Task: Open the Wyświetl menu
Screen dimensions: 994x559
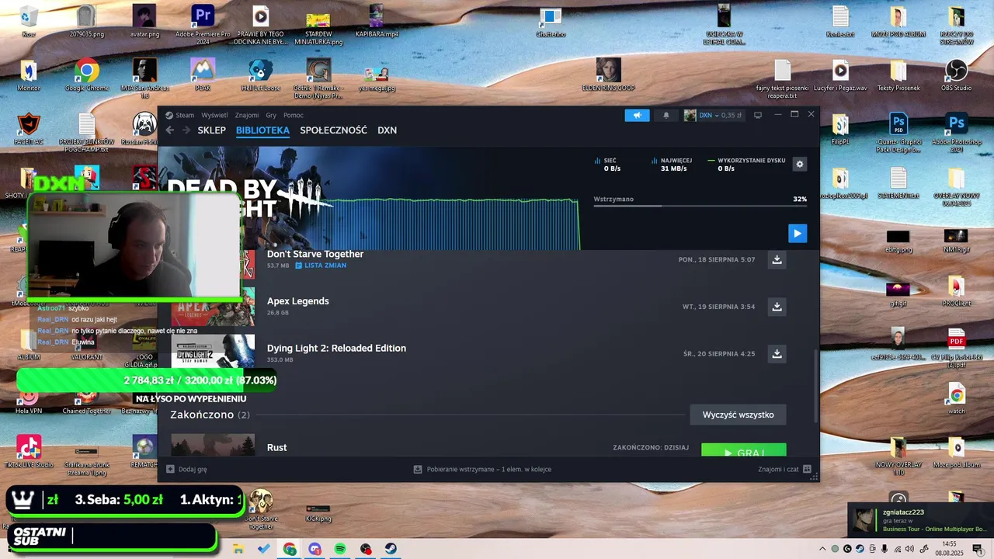Action: coord(215,115)
